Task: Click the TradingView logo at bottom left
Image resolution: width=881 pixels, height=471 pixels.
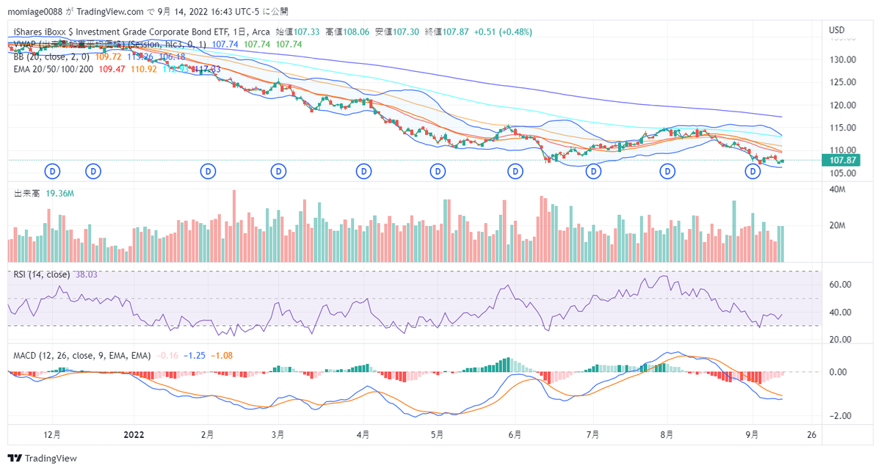Action: tap(43, 459)
